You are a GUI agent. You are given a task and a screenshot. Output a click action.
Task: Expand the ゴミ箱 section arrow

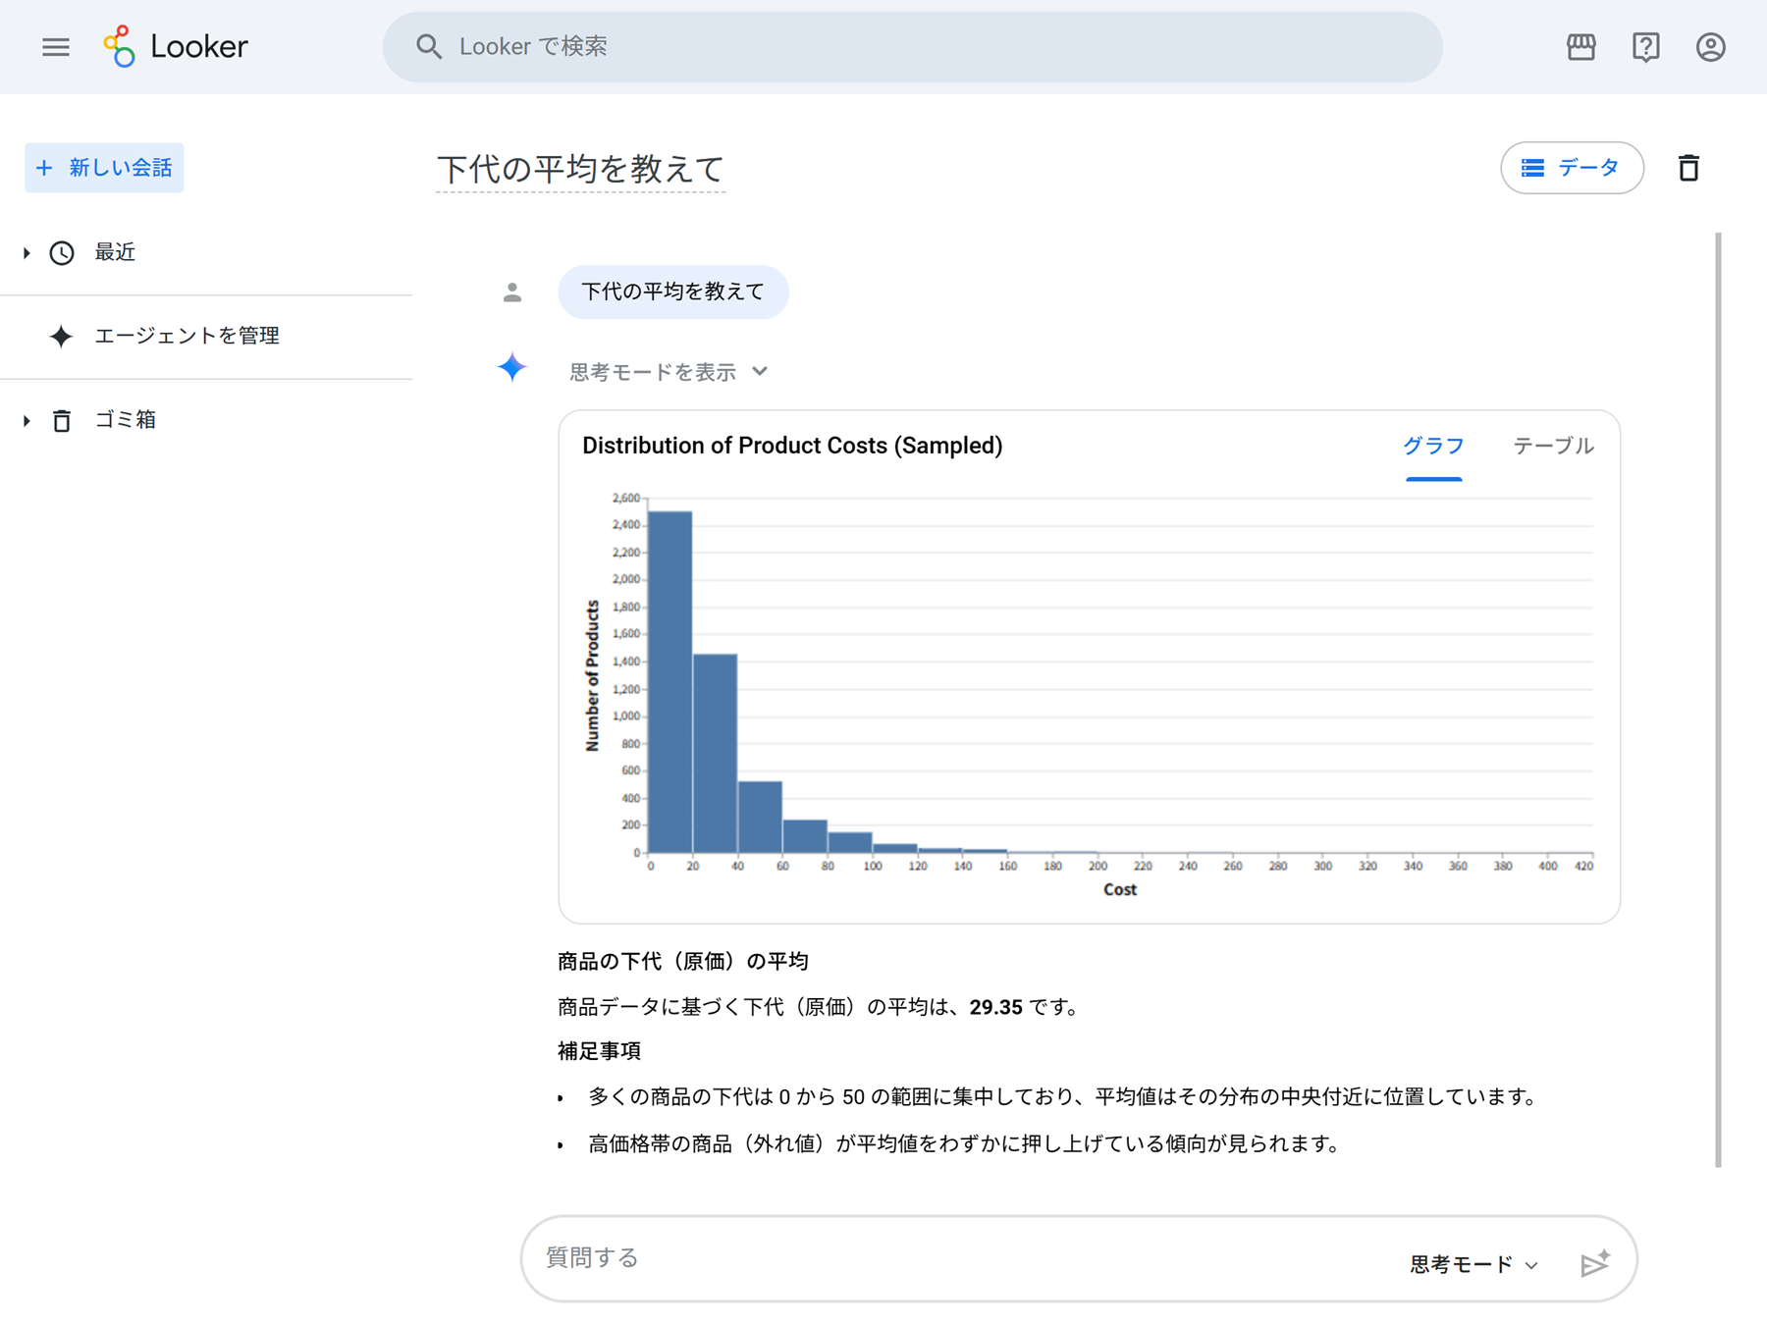[27, 421]
